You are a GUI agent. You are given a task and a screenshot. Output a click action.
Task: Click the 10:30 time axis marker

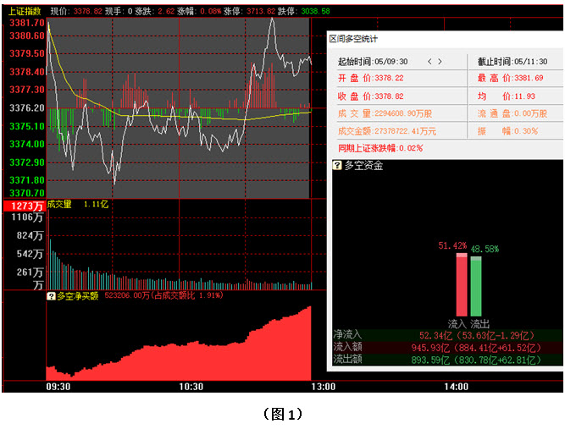pyautogui.click(x=191, y=387)
